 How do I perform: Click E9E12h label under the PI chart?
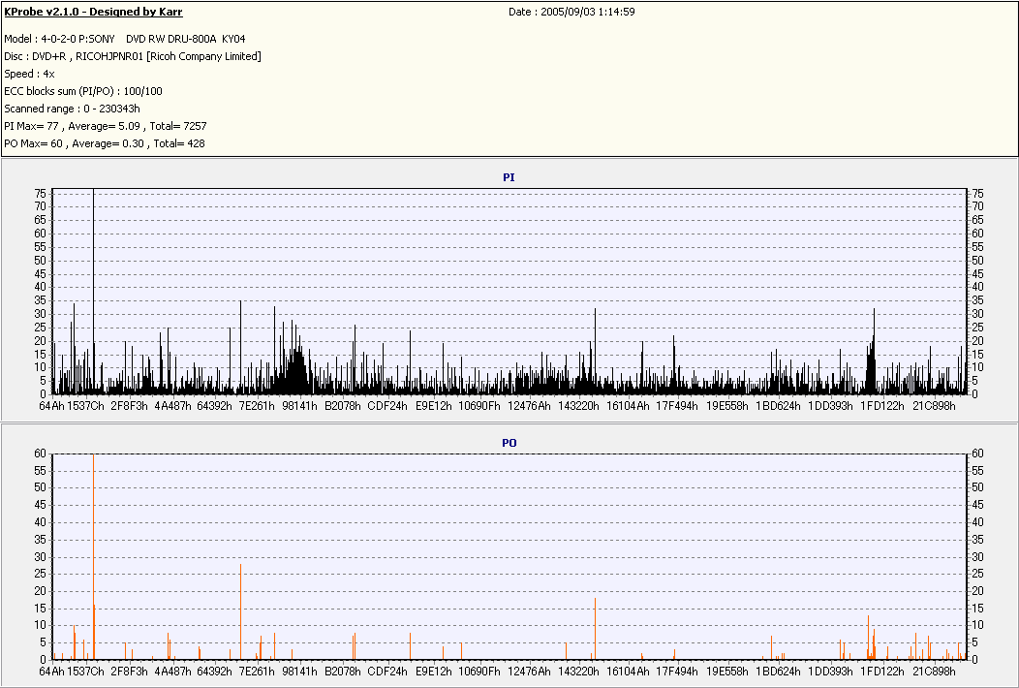click(434, 406)
